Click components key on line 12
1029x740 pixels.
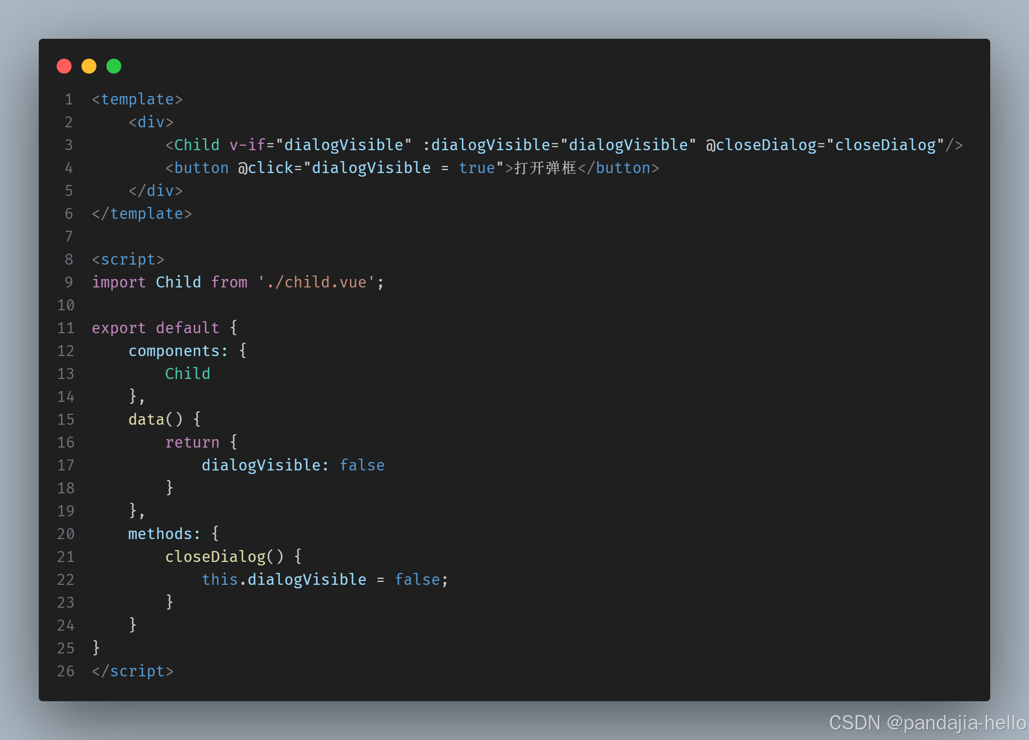[174, 351]
